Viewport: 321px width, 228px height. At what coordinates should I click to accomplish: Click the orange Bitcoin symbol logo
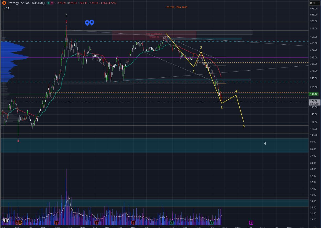[4, 3]
